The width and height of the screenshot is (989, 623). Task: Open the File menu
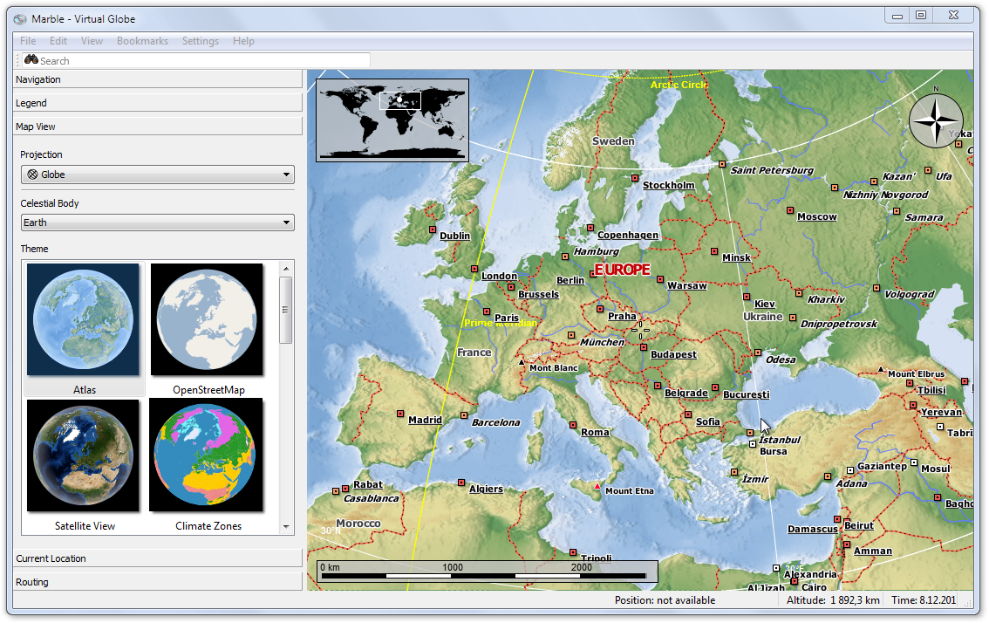pyautogui.click(x=28, y=40)
